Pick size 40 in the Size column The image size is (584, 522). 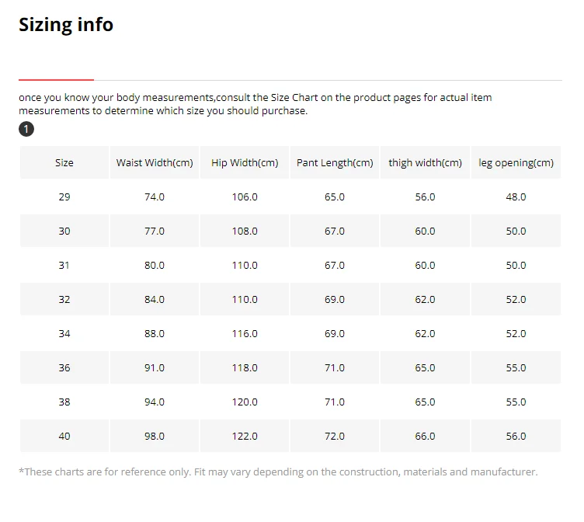click(64, 437)
